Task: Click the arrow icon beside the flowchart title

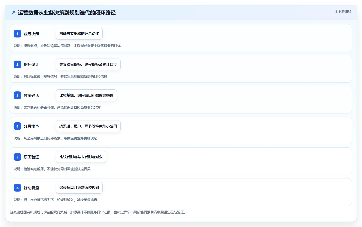Action: [x=13, y=13]
